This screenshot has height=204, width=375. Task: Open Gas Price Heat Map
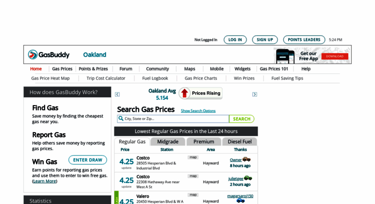pos(51,78)
